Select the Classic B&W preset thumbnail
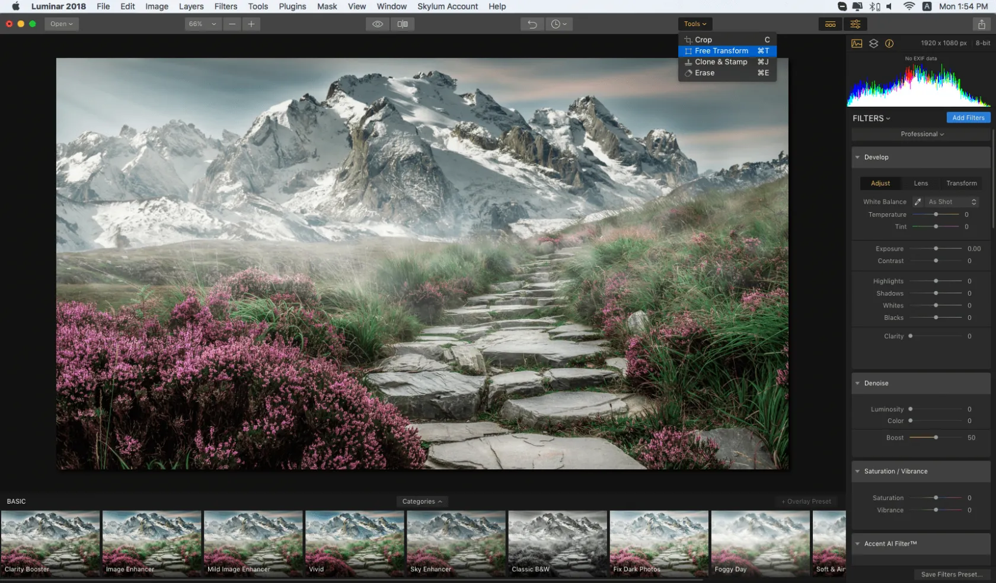The image size is (996, 583). [557, 543]
